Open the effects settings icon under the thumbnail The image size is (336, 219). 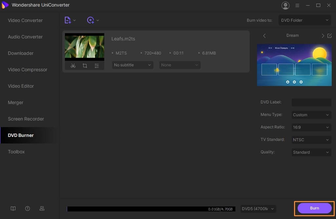97,66
